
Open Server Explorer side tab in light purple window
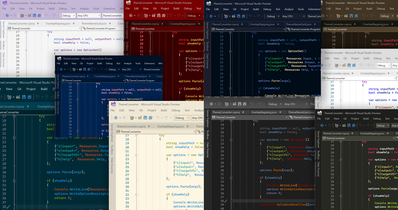[3, 30]
